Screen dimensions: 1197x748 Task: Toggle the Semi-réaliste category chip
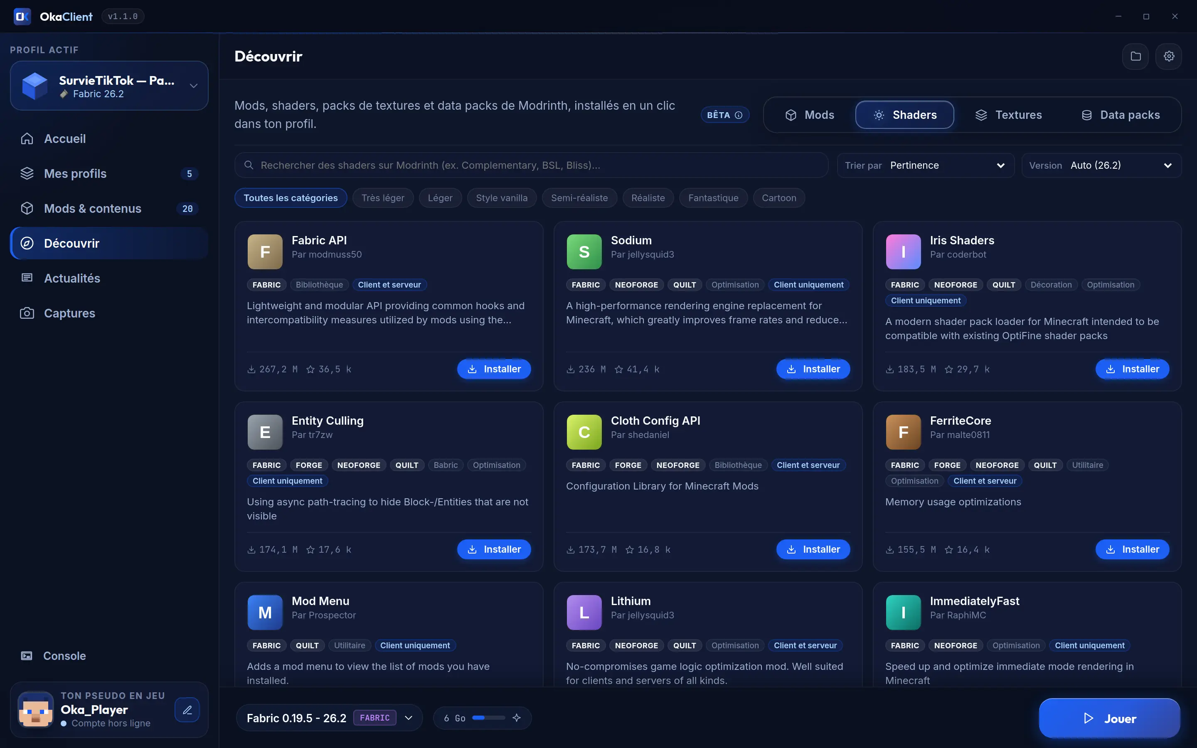point(579,198)
